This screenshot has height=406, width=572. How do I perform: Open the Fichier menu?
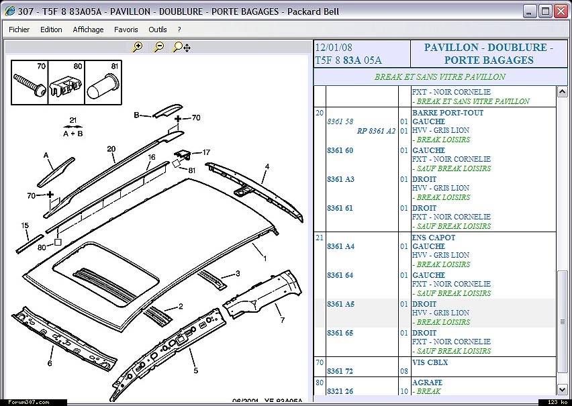pyautogui.click(x=19, y=30)
